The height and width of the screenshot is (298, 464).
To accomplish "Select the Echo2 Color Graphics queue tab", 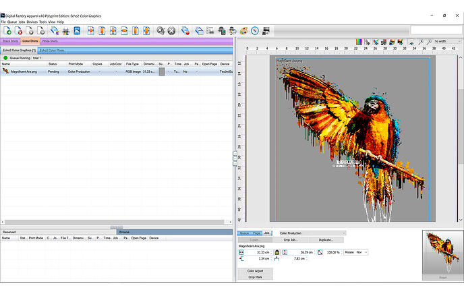I will coord(20,51).
